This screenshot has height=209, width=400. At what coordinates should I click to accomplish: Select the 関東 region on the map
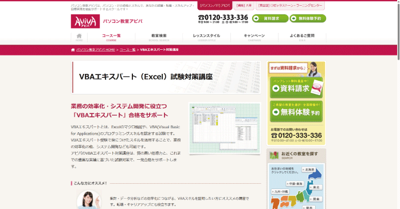click(316, 199)
